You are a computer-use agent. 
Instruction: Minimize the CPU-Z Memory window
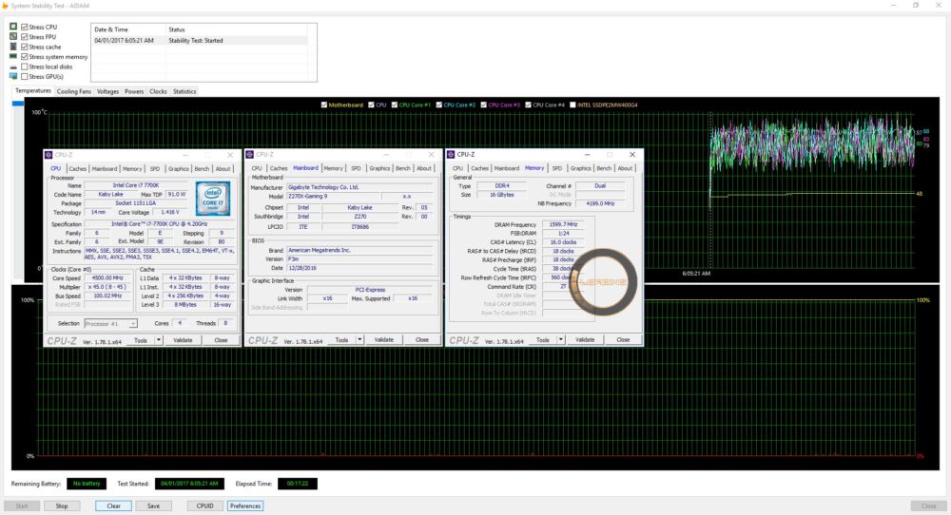tap(587, 155)
